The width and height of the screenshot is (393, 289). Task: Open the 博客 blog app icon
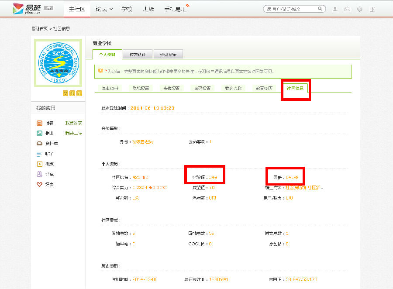(39, 123)
